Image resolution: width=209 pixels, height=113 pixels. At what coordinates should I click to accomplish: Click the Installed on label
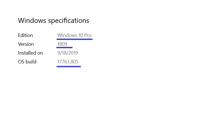tap(30, 53)
